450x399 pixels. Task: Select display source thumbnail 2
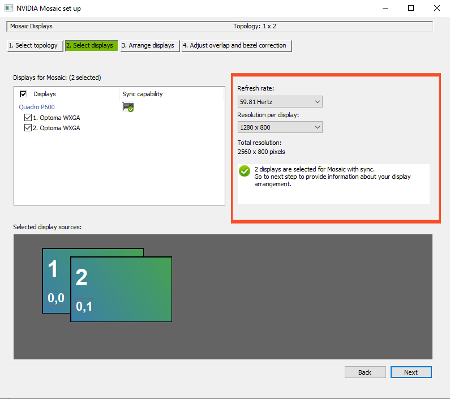(x=121, y=289)
